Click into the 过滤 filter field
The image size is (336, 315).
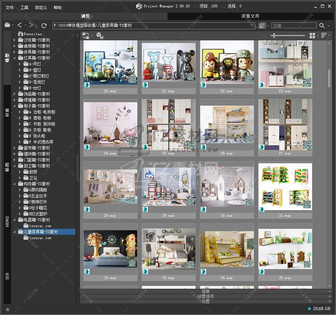[x=294, y=26]
